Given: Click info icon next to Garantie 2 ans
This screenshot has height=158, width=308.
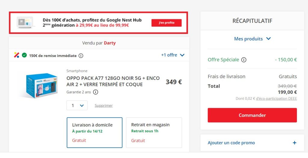Looking at the screenshot, I should tap(95, 92).
